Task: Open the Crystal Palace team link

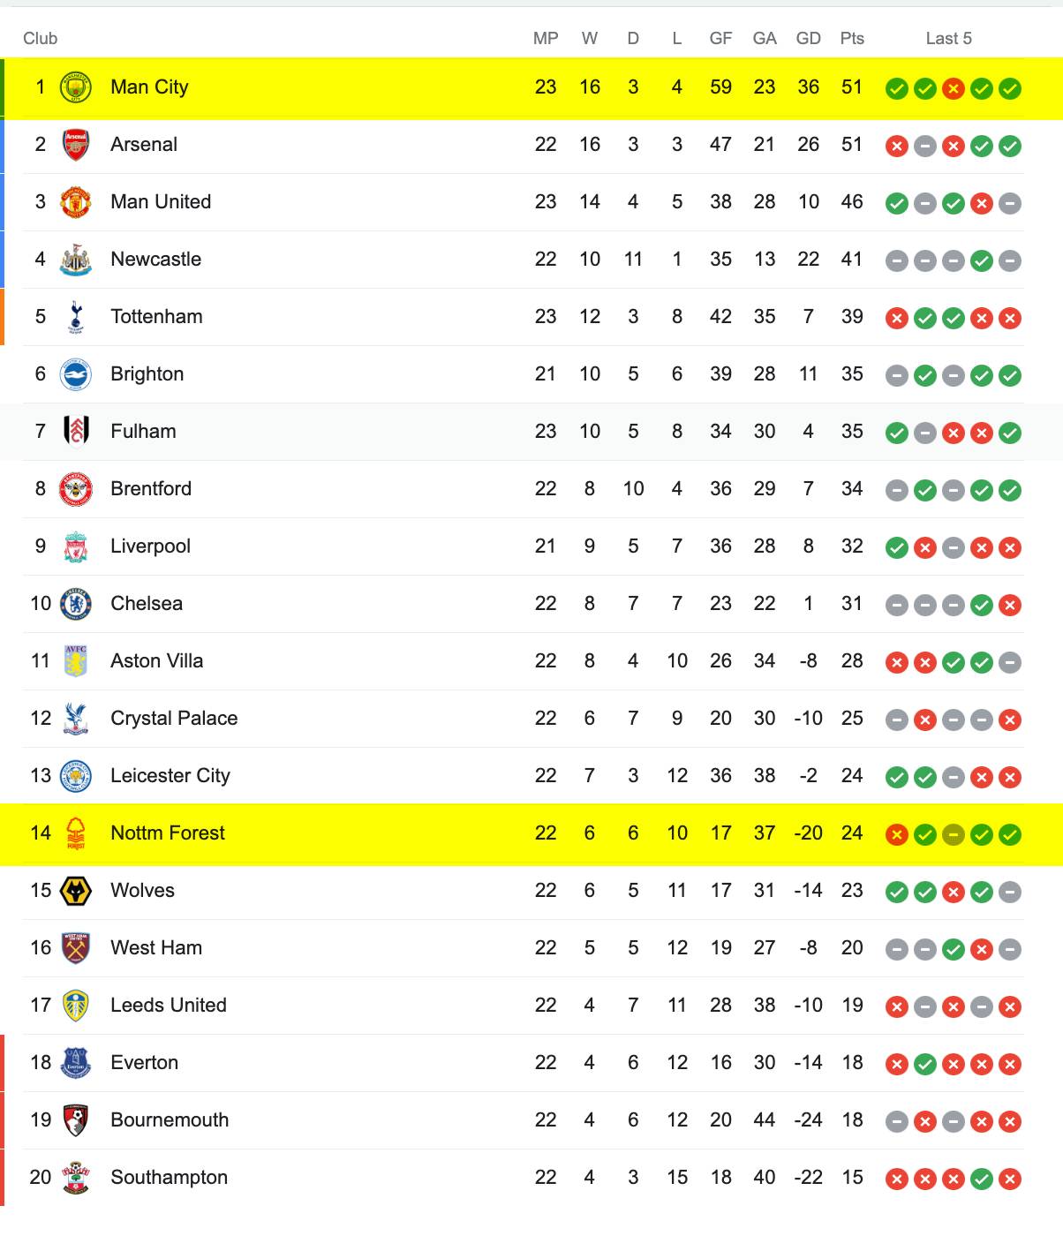Action: (x=174, y=719)
